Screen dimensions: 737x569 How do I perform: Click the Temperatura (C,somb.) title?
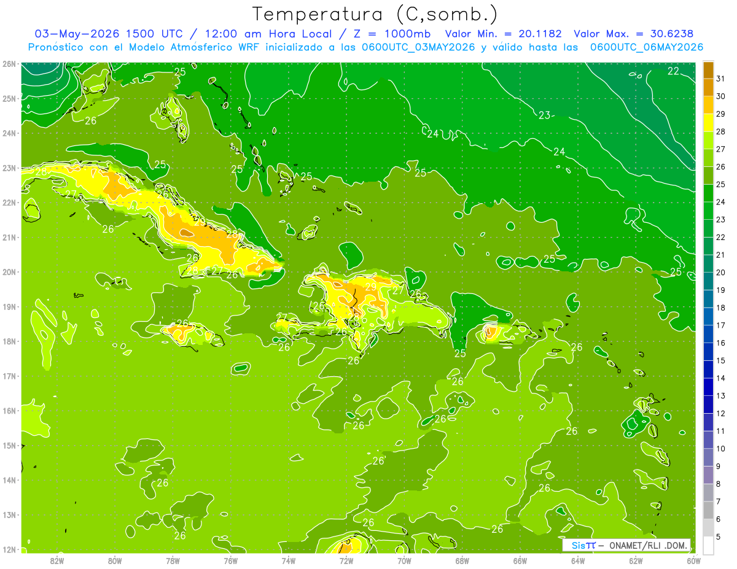click(375, 14)
